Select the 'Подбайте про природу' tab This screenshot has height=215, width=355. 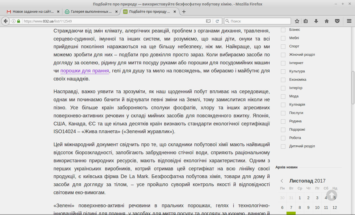pyautogui.click(x=150, y=12)
